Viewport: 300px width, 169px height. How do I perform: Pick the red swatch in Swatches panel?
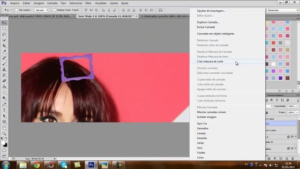tap(273, 43)
